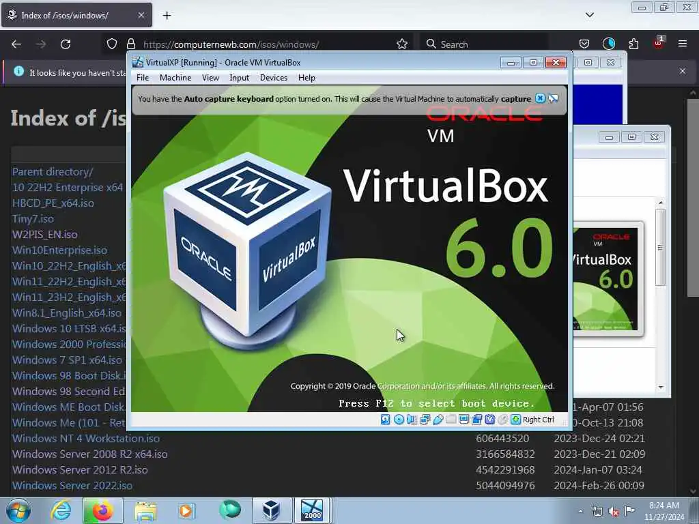Open Internet Explorer from the taskbar

click(x=61, y=510)
